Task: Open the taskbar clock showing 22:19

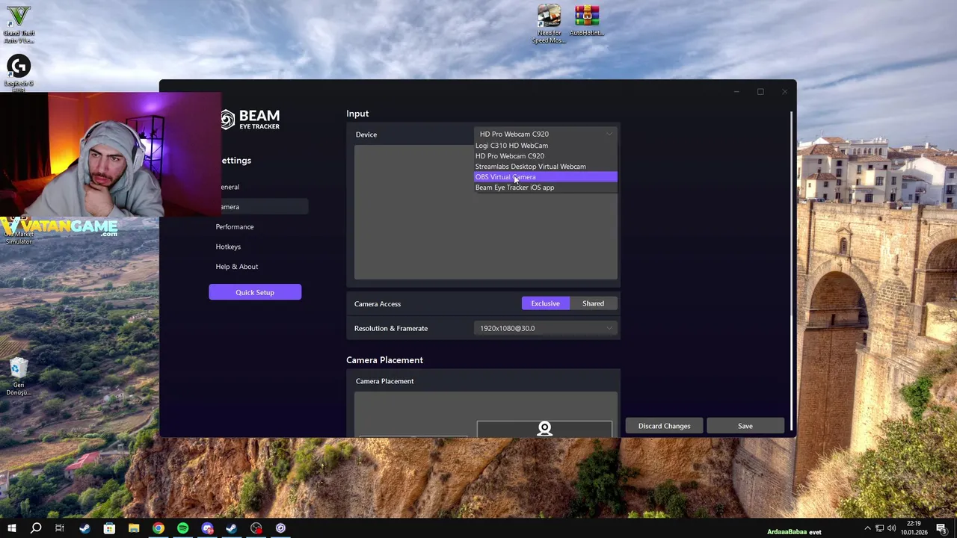Action: (x=914, y=528)
